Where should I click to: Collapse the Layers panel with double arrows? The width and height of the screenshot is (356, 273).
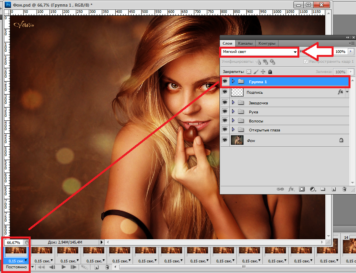(x=348, y=37)
